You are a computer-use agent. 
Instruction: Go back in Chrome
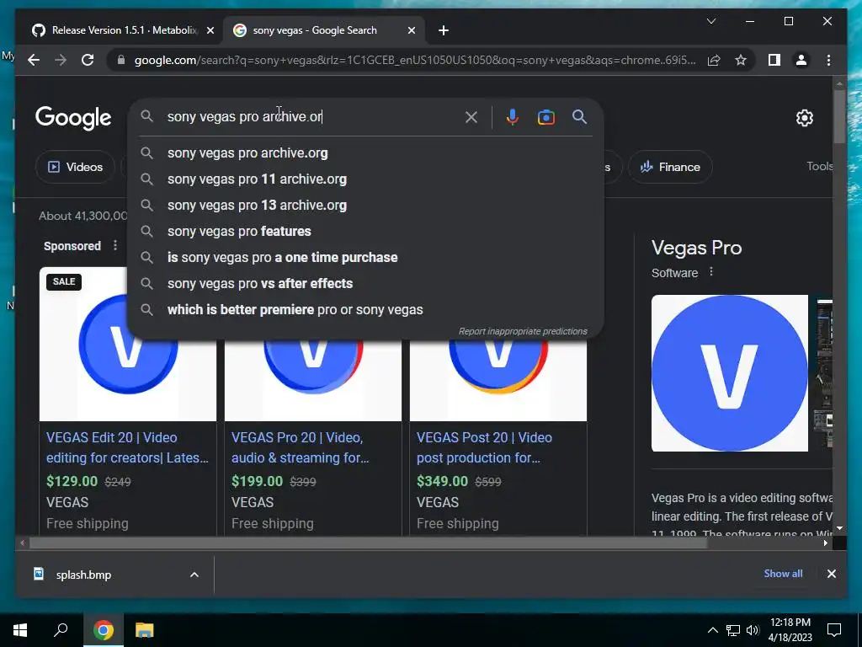pyautogui.click(x=34, y=60)
